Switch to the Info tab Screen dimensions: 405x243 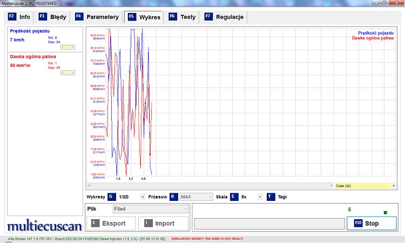(19, 17)
